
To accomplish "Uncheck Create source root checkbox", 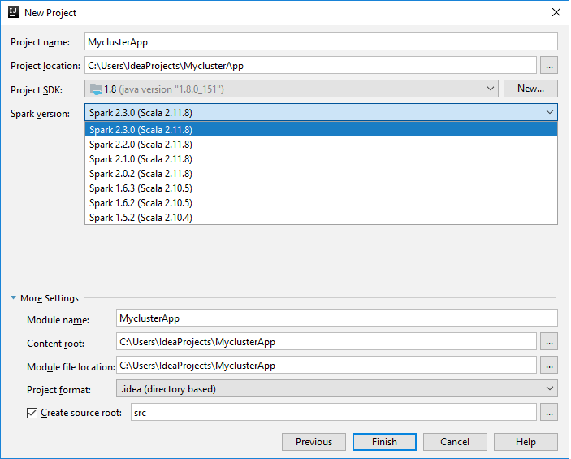I will [x=32, y=413].
